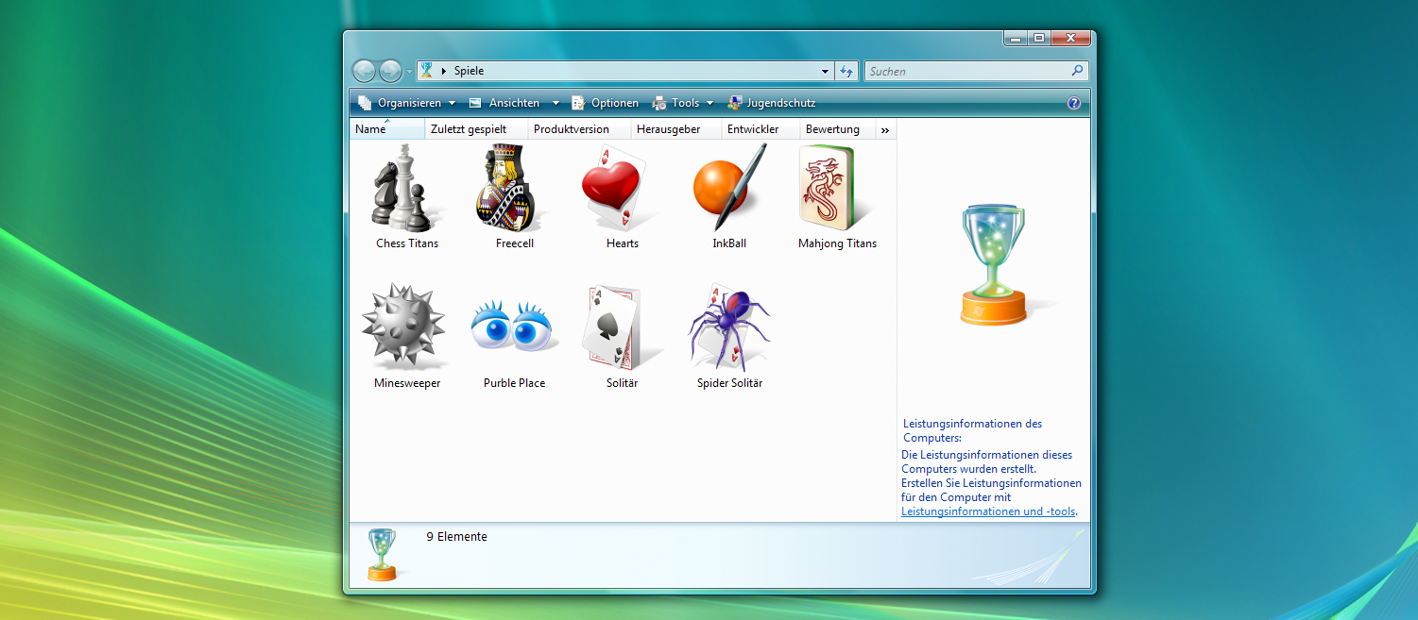Click the Minesweeper label text
This screenshot has height=620, width=1418.
(407, 383)
